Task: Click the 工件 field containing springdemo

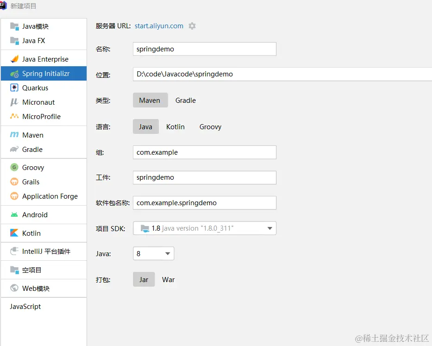Action: coord(205,177)
